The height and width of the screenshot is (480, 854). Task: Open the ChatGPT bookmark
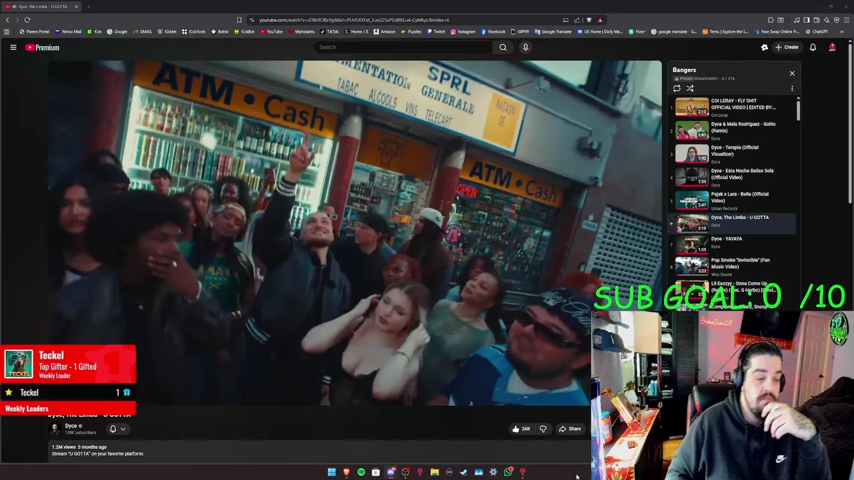point(816,31)
